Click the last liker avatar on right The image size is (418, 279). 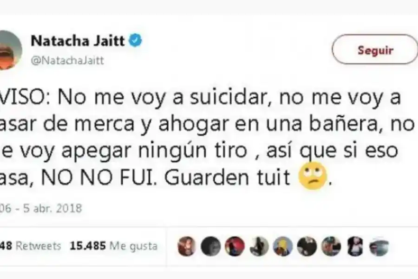click(379, 246)
